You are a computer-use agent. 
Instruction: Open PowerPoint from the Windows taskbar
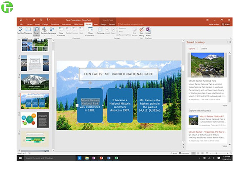(101, 158)
